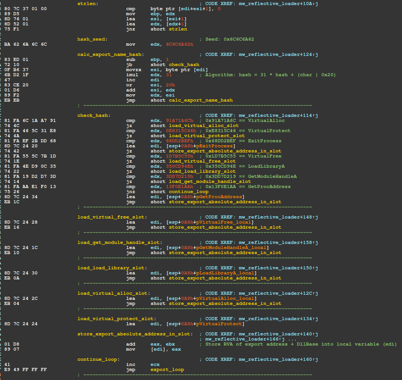The width and height of the screenshot is (402, 380).
Task: Follow 'calc_export_name_hash' target in the jmp row
Action: tap(201, 100)
